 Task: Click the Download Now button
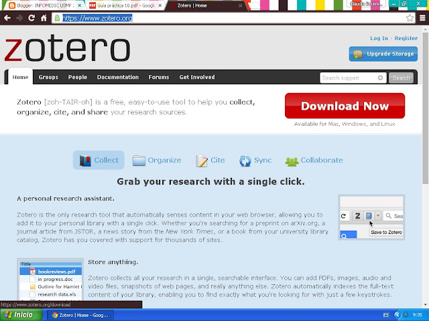coord(345,106)
